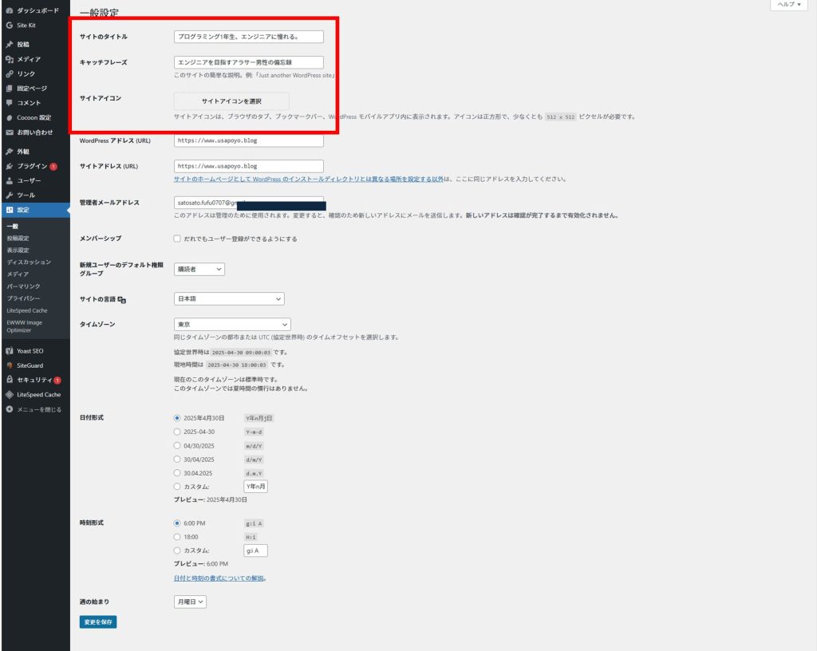Screen dimensions: 817x651
Task: Choose the 18:00 time format option
Action: (x=177, y=537)
